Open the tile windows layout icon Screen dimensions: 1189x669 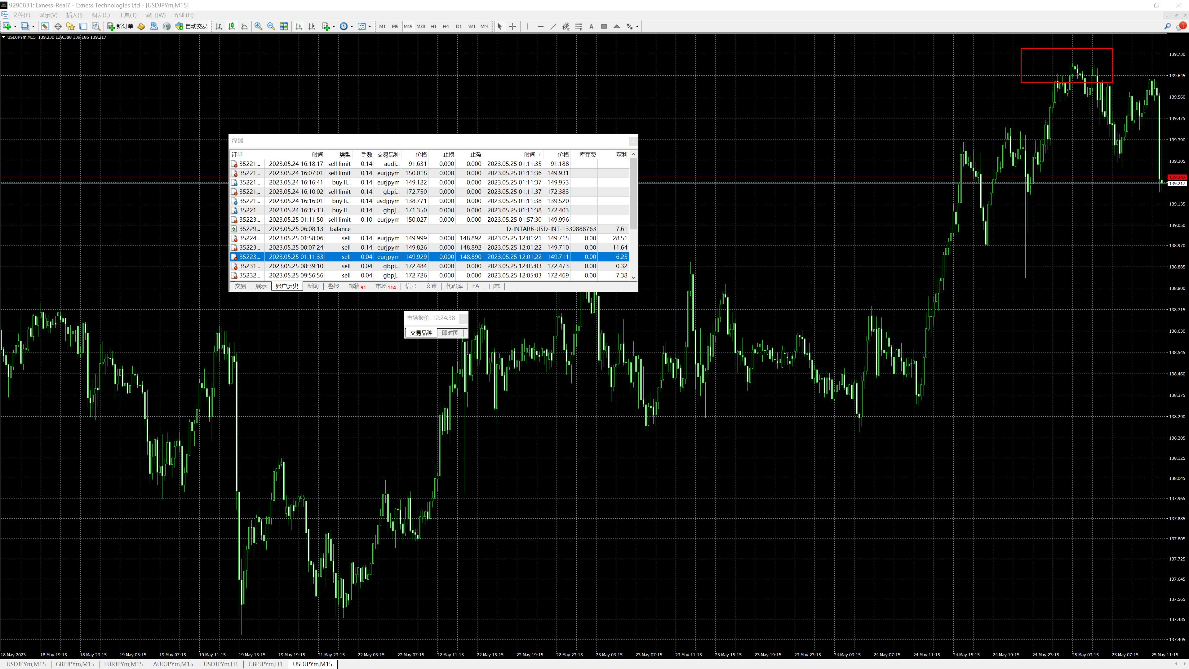click(284, 26)
